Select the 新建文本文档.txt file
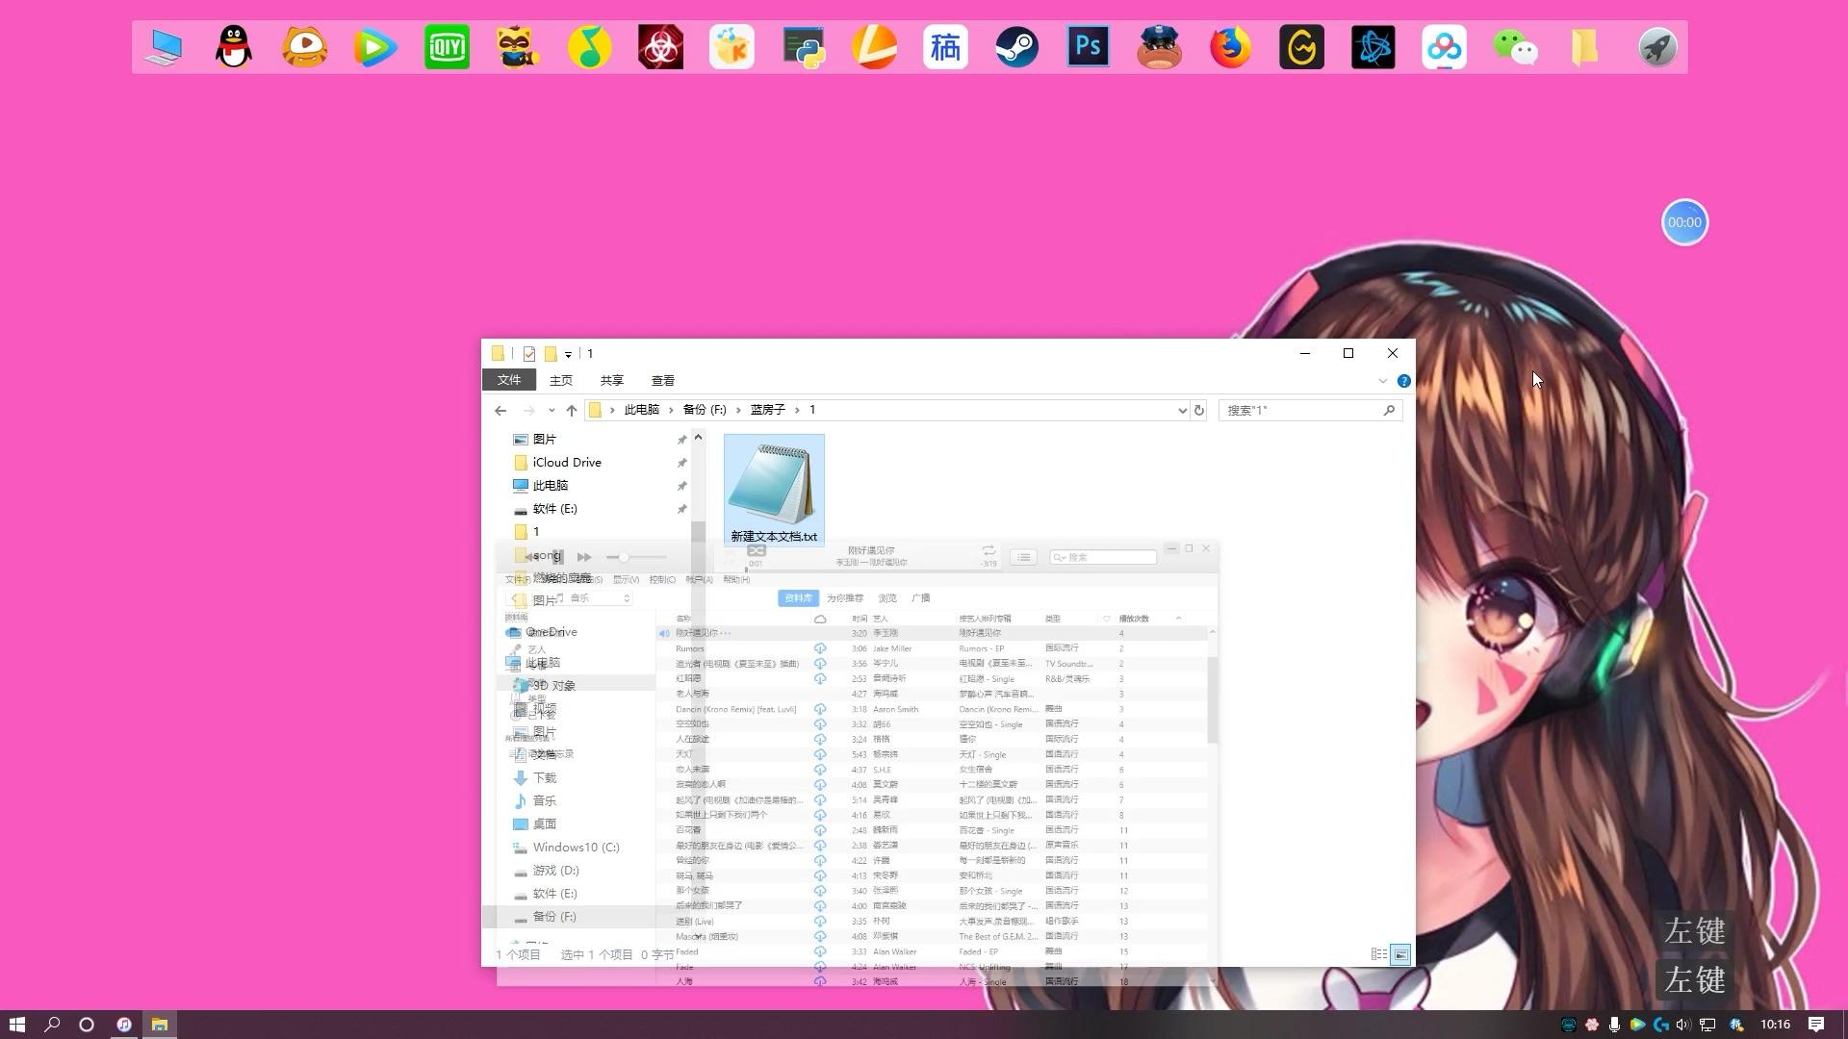1848x1039 pixels. [774, 491]
